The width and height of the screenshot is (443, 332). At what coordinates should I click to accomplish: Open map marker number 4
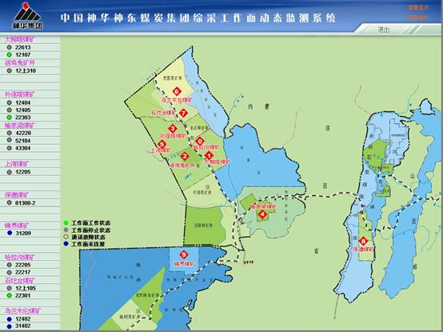(x=263, y=214)
